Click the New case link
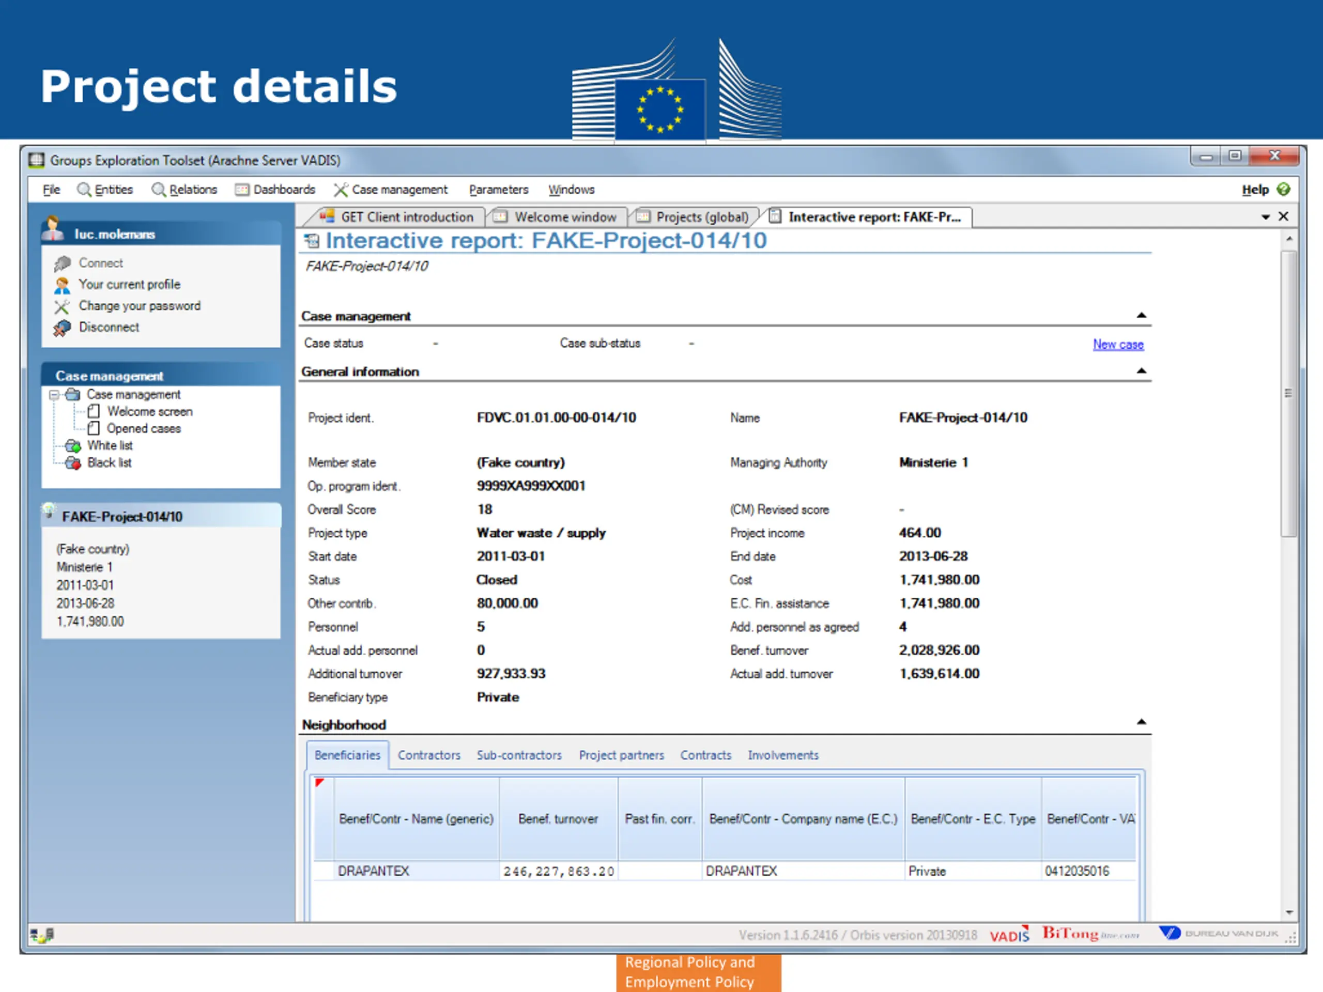The height and width of the screenshot is (992, 1323). (1118, 345)
